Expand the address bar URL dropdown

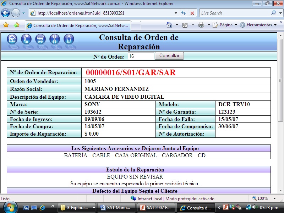(176, 13)
